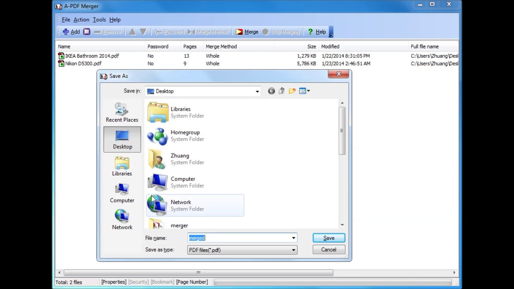
Task: Select the Network system folder in list
Action: (195, 206)
